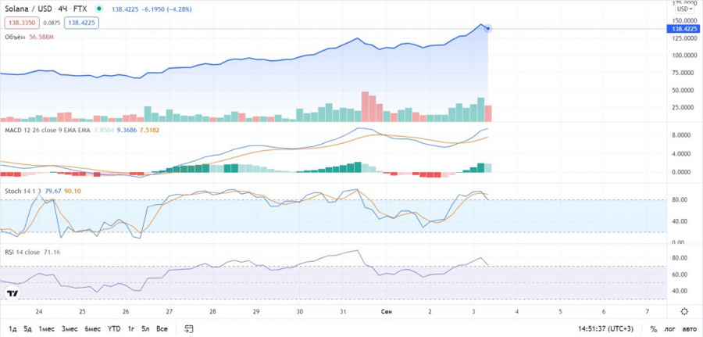Click the MACD histogram value 1.8504

[104, 130]
